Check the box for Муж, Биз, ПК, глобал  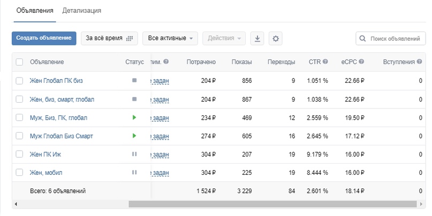coord(19,118)
